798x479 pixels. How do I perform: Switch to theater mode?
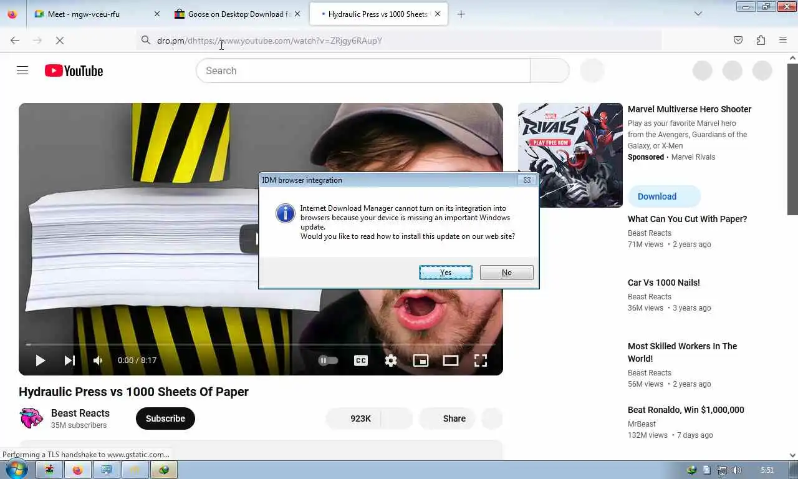(451, 360)
